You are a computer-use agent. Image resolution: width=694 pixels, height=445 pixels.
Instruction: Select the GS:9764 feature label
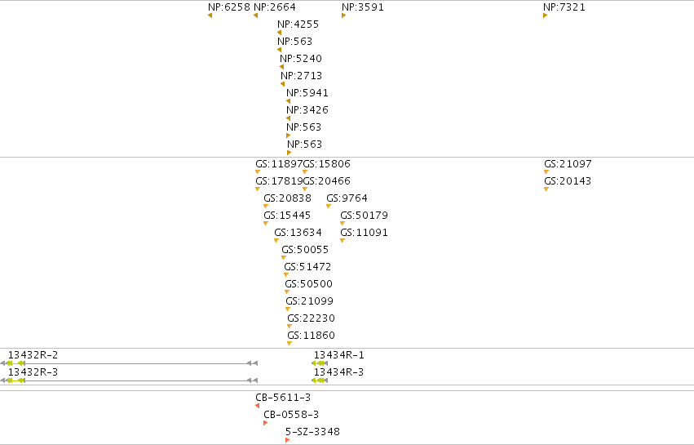(x=347, y=198)
